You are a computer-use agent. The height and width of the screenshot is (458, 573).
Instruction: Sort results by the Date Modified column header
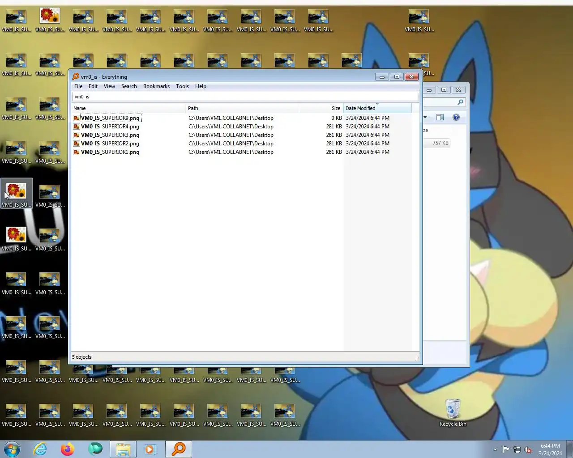[x=377, y=108]
